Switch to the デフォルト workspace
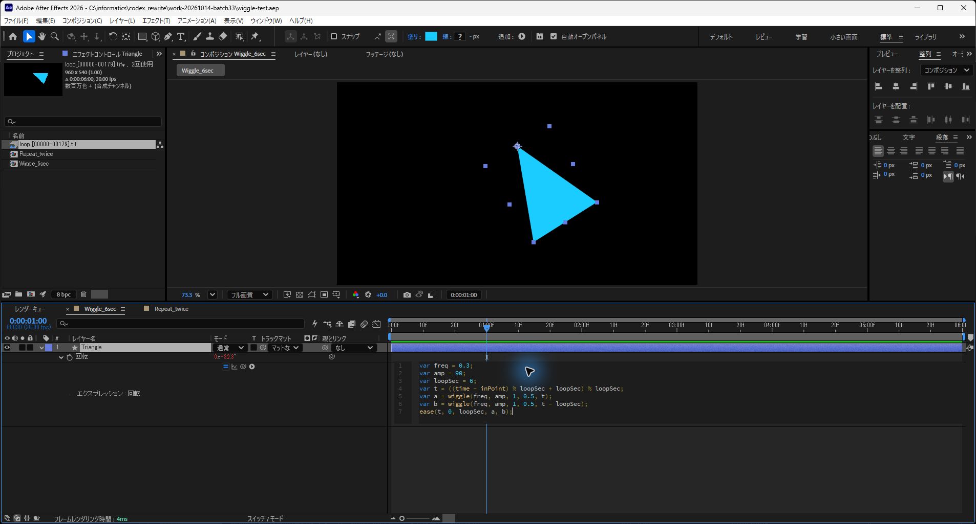Viewport: 976px width, 524px height. pyautogui.click(x=721, y=37)
